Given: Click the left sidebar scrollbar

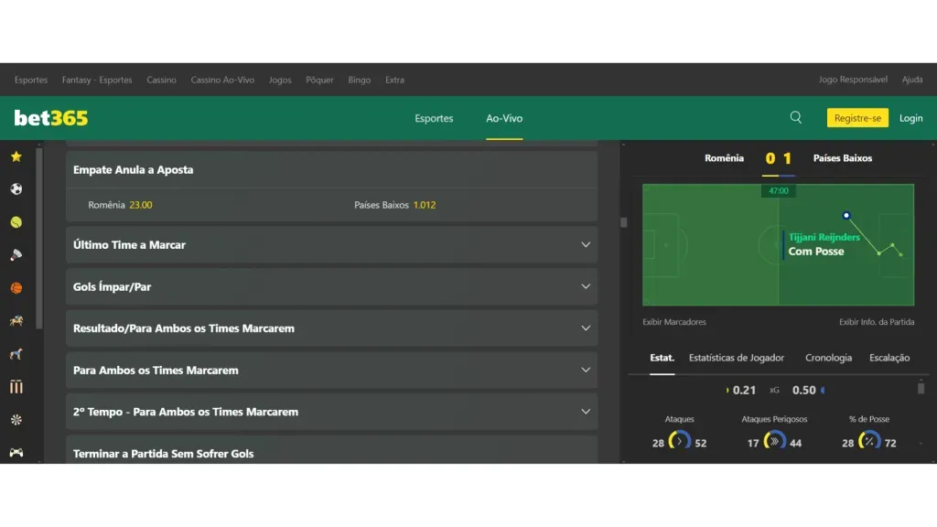Looking at the screenshot, I should tap(39, 238).
